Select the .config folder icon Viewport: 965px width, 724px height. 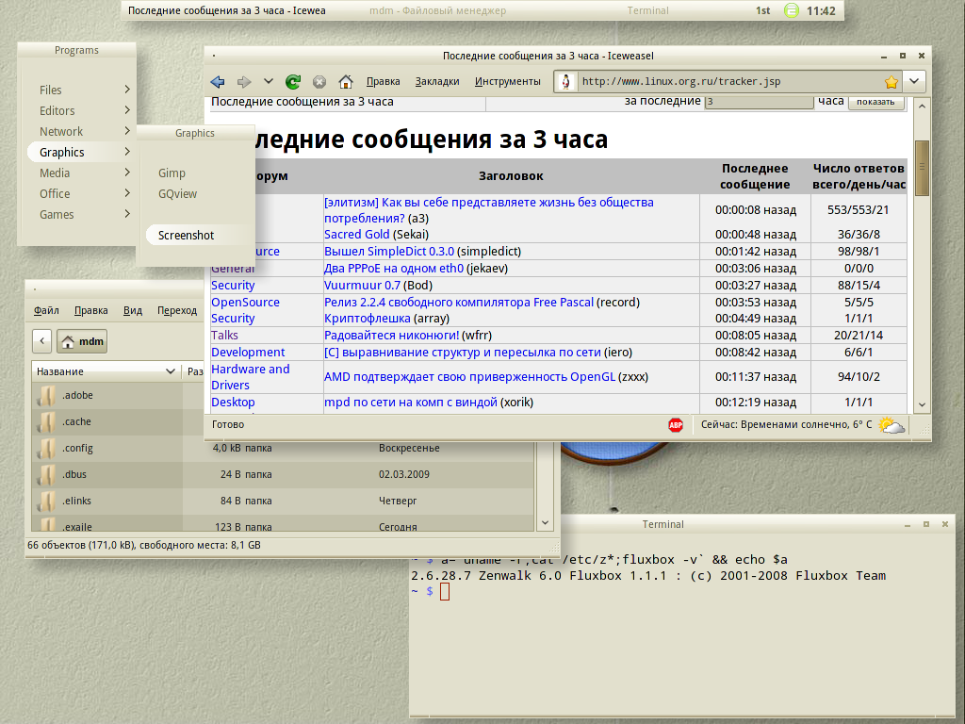pos(46,448)
